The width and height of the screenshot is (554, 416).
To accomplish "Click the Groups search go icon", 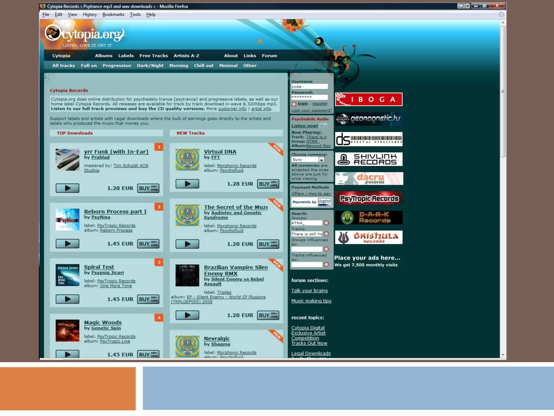I will click(327, 223).
